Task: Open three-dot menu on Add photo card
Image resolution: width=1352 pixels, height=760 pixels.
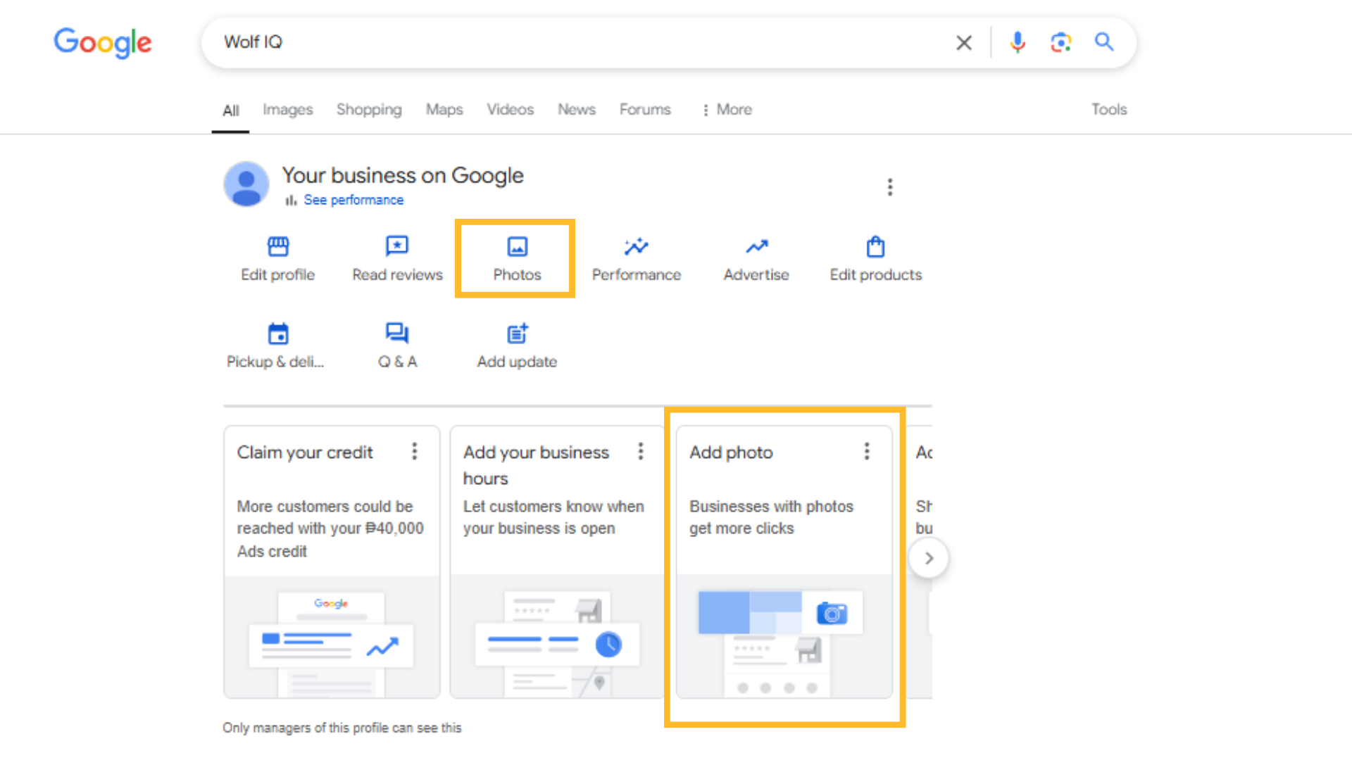Action: pos(867,451)
